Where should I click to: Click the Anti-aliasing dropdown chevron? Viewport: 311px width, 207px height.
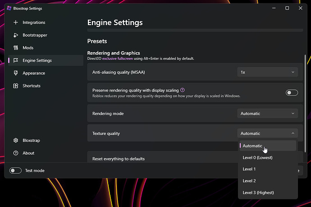293,72
